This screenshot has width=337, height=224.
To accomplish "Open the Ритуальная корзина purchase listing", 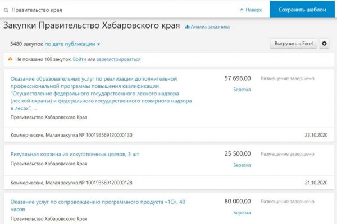I will click(74, 153).
